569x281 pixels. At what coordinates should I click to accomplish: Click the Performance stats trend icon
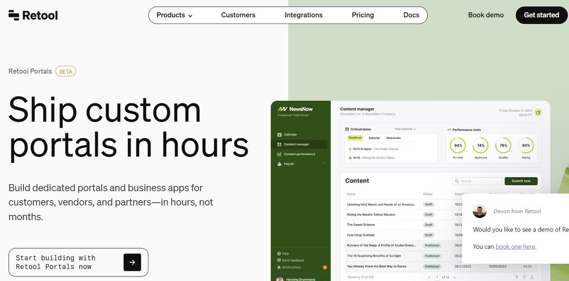tap(449, 130)
